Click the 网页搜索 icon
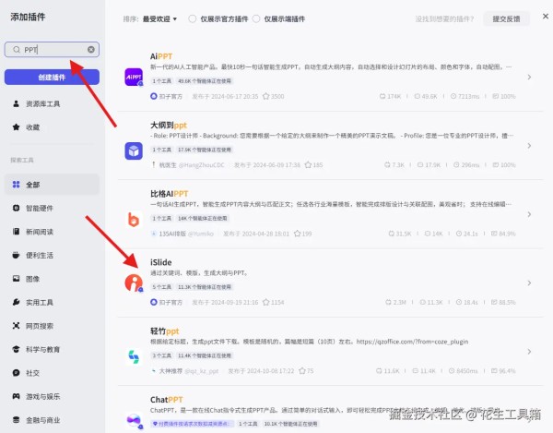The width and height of the screenshot is (553, 433). (x=16, y=326)
